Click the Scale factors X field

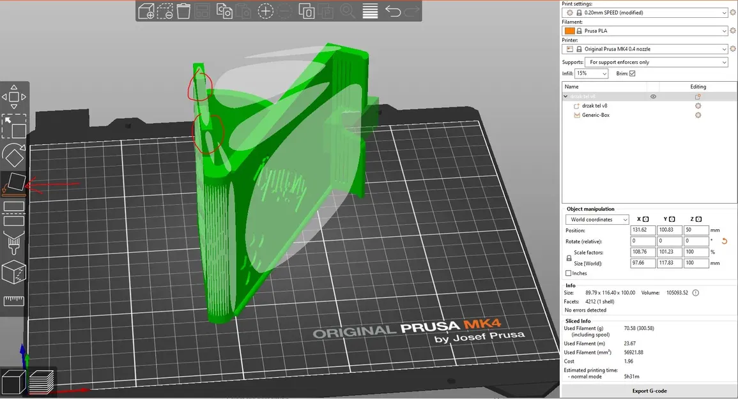coord(642,252)
